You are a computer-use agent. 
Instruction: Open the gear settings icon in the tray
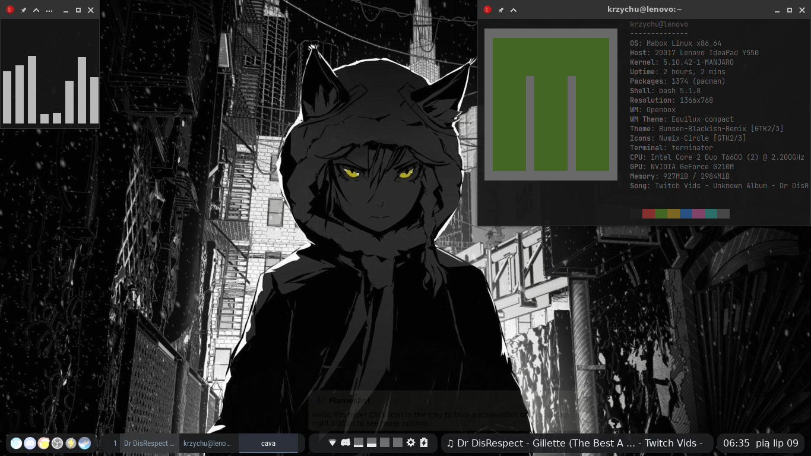[x=411, y=442]
